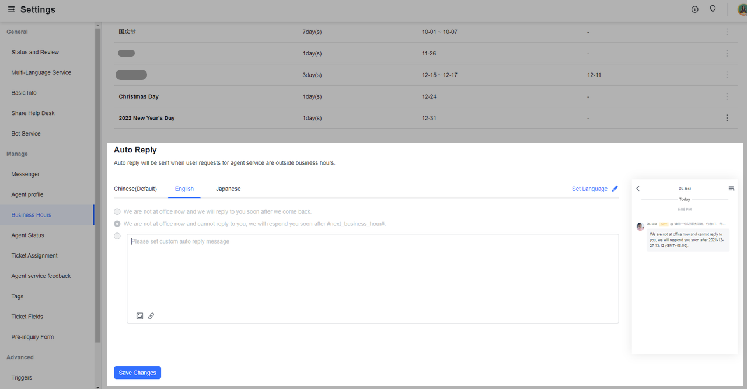Insert link icon in custom reply box
The height and width of the screenshot is (389, 747).
[151, 316]
